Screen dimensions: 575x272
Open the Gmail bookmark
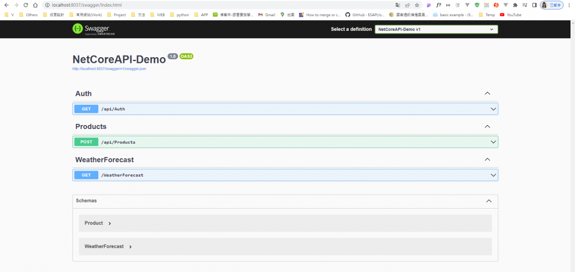(x=267, y=15)
